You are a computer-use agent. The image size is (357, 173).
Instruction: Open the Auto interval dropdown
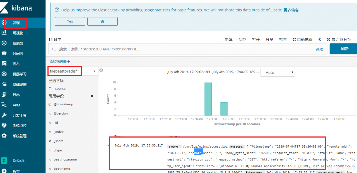(x=278, y=72)
